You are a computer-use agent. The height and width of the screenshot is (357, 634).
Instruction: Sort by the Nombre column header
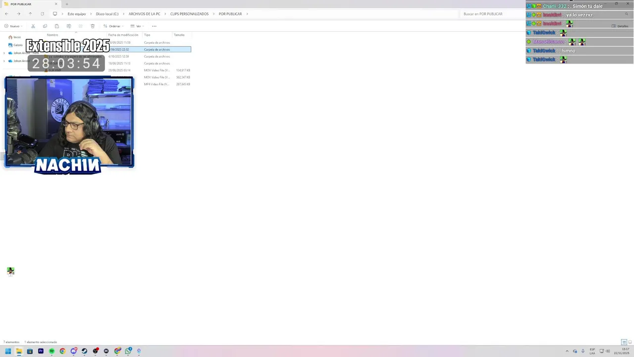(53, 35)
